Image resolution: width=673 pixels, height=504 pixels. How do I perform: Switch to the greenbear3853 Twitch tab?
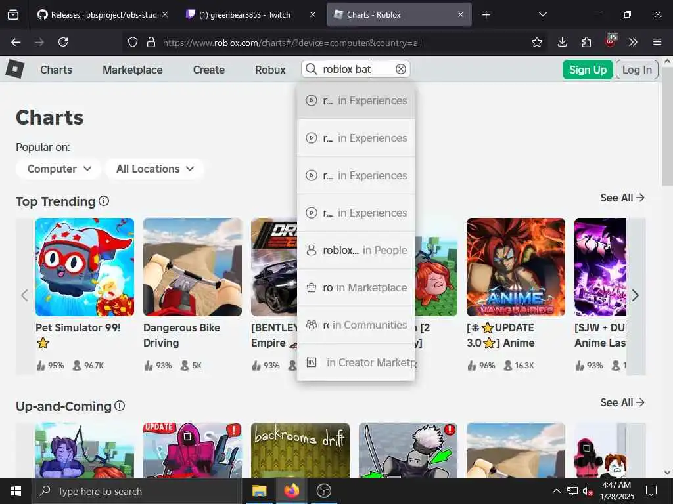point(244,15)
